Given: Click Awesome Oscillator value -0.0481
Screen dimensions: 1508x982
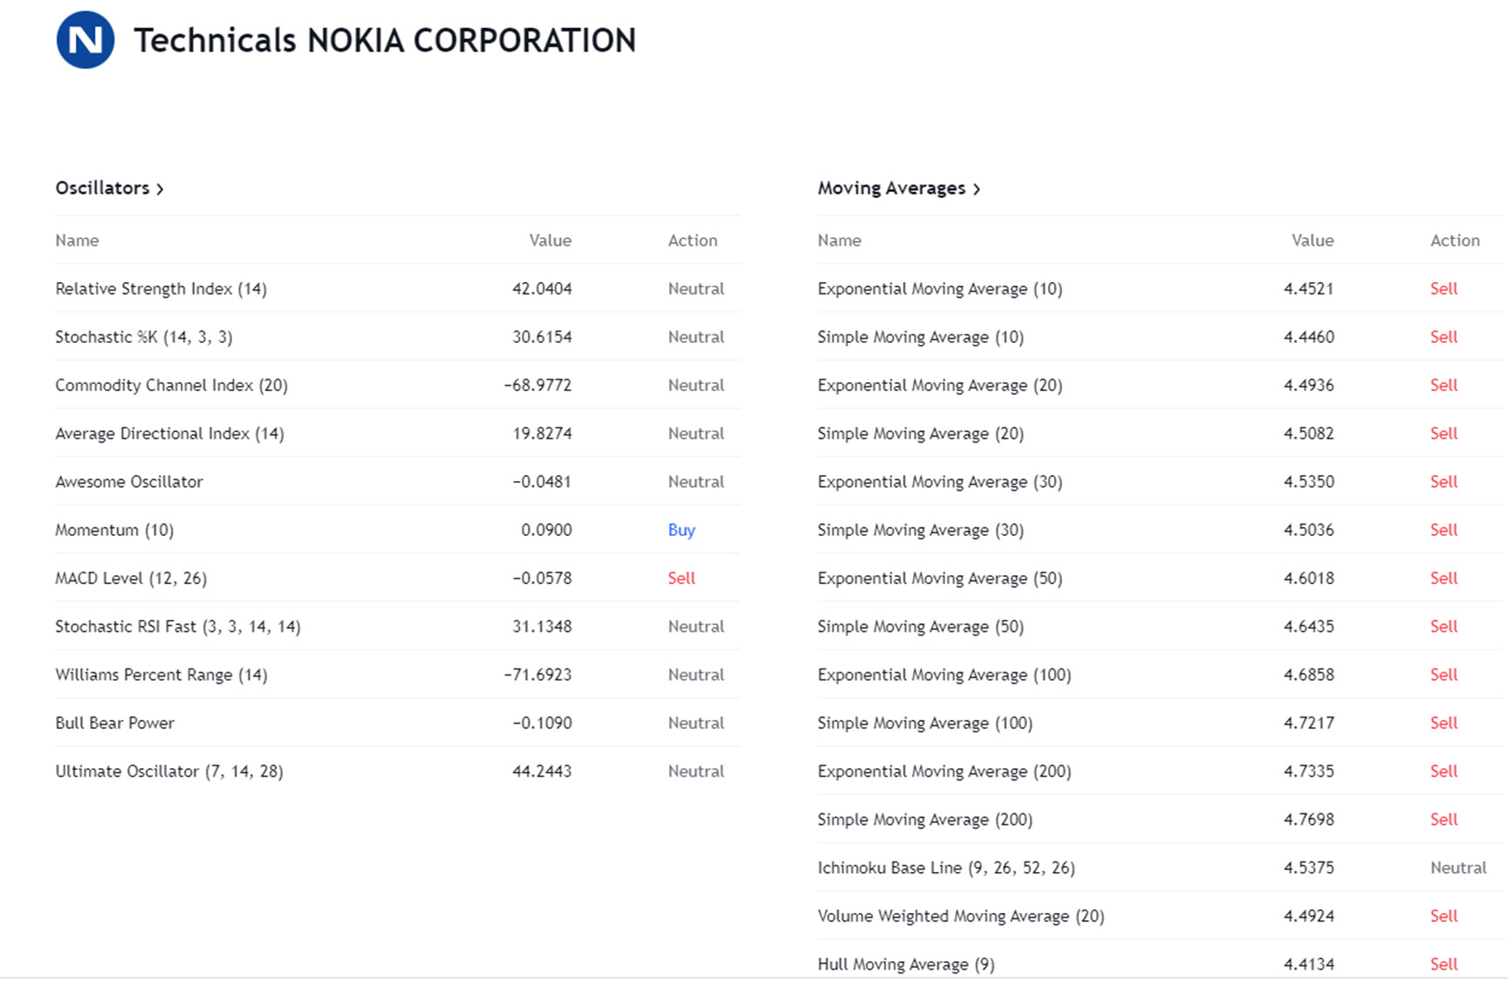Looking at the screenshot, I should click(x=542, y=482).
